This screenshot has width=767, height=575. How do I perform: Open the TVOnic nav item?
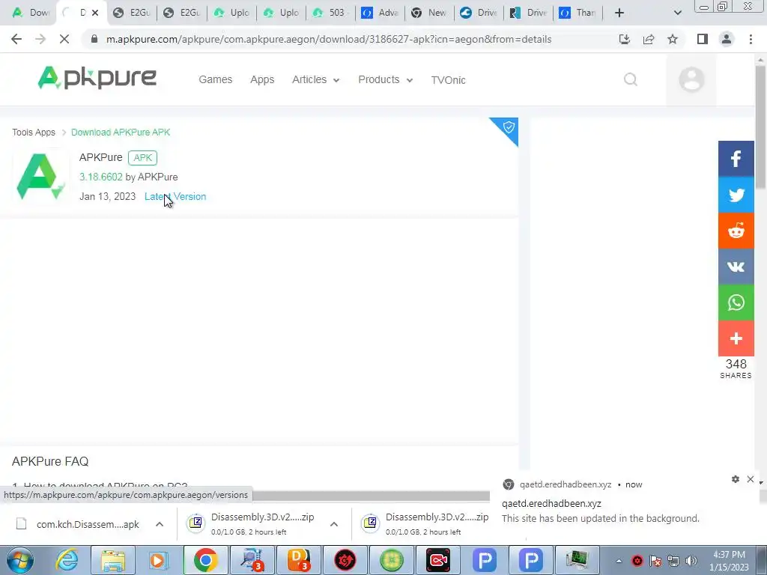tap(448, 79)
